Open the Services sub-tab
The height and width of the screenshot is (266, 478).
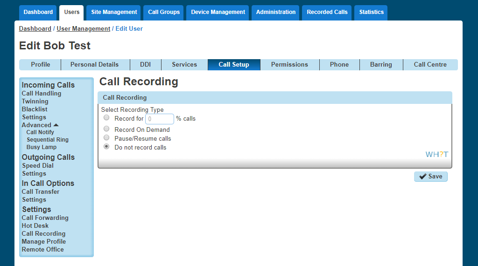(184, 65)
